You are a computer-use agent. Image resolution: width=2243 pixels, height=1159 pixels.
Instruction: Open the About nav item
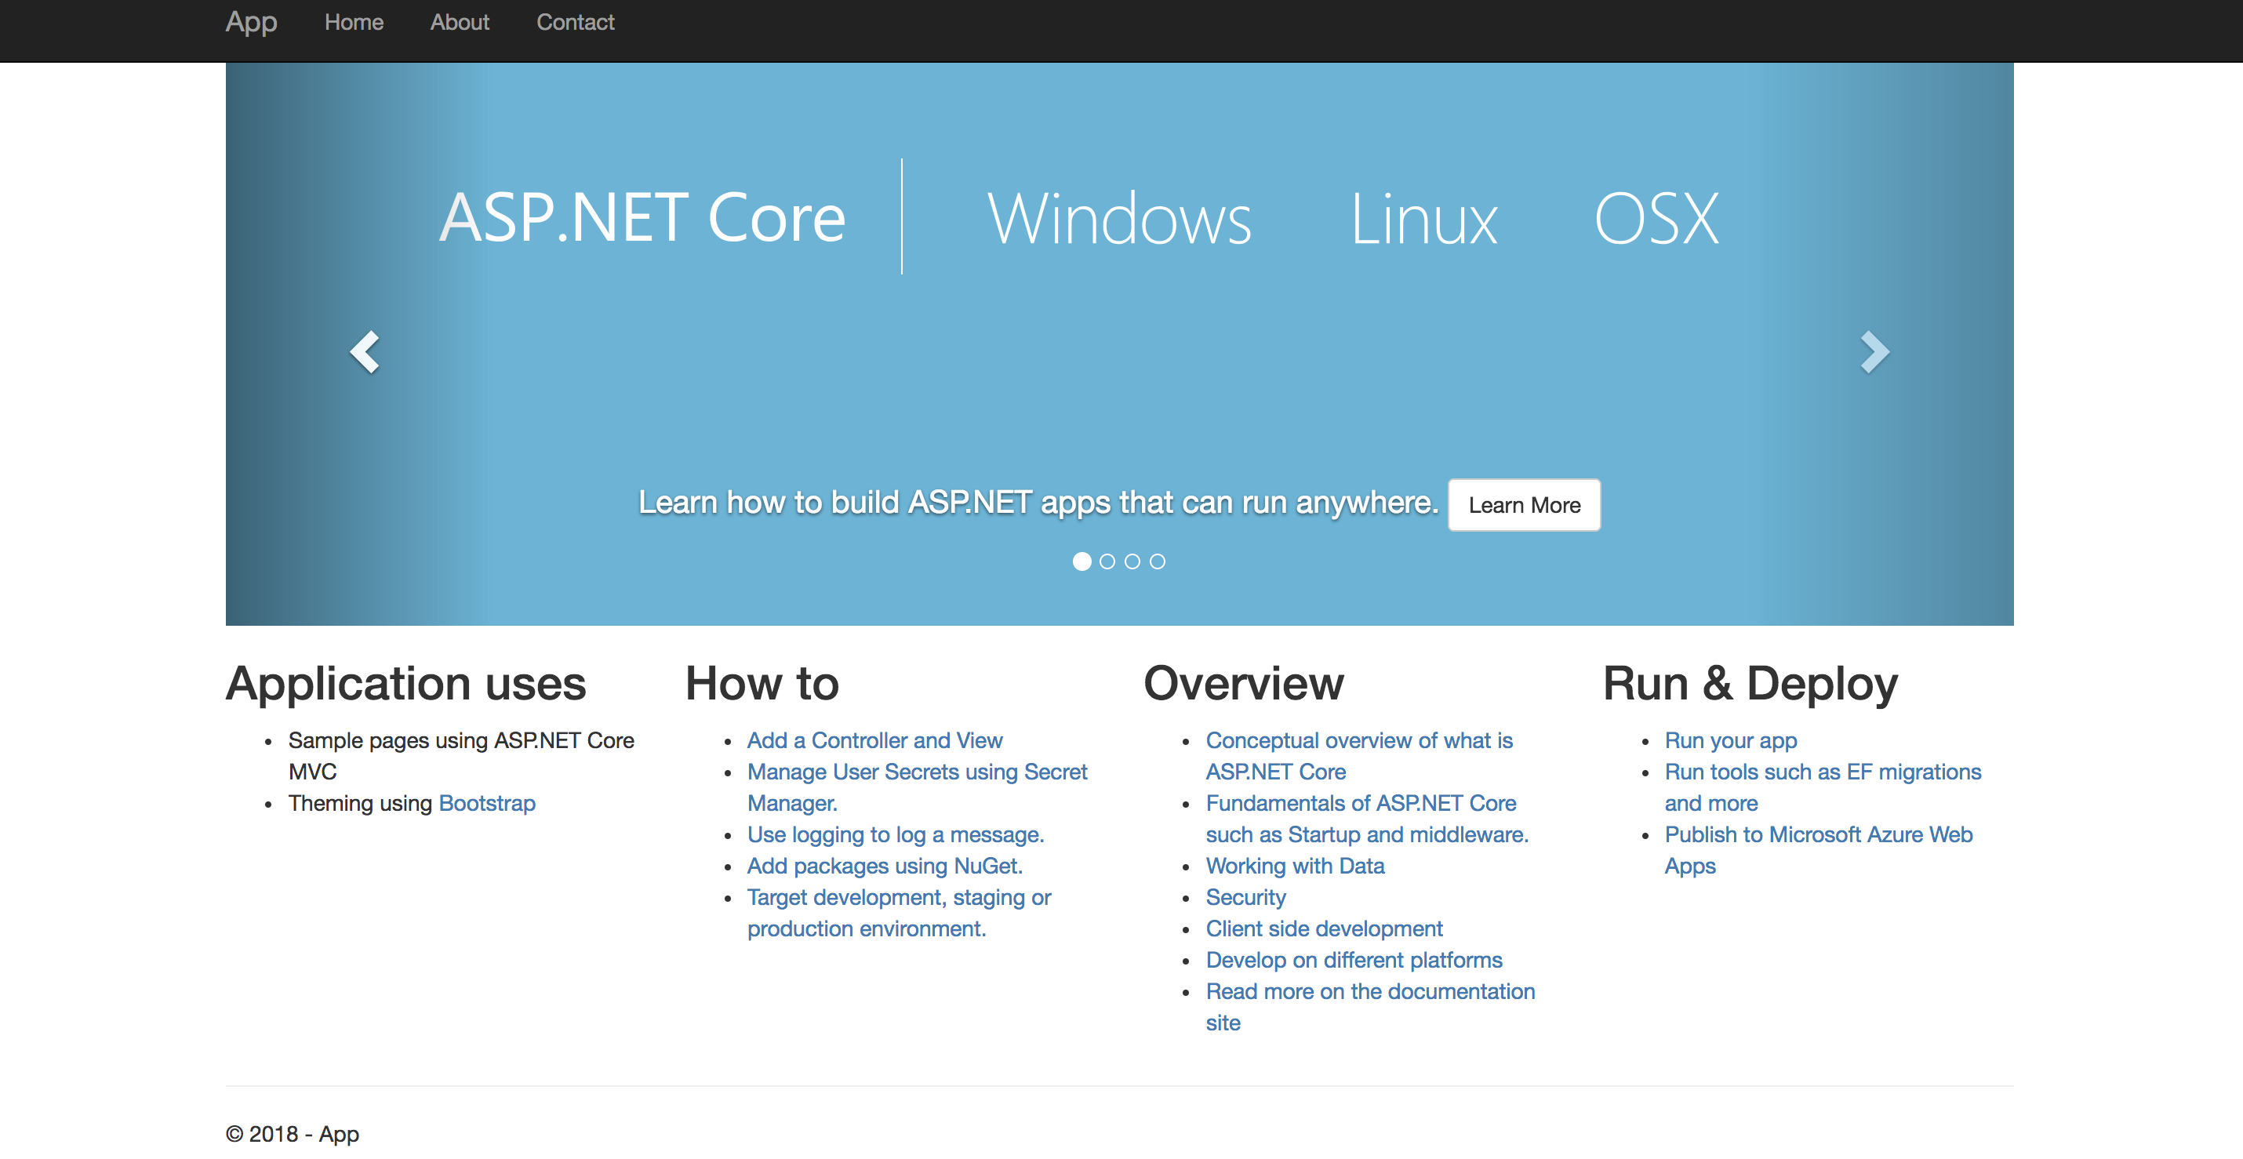460,22
